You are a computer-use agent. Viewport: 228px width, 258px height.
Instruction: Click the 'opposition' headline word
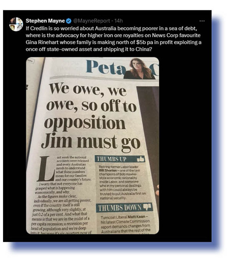85,123
